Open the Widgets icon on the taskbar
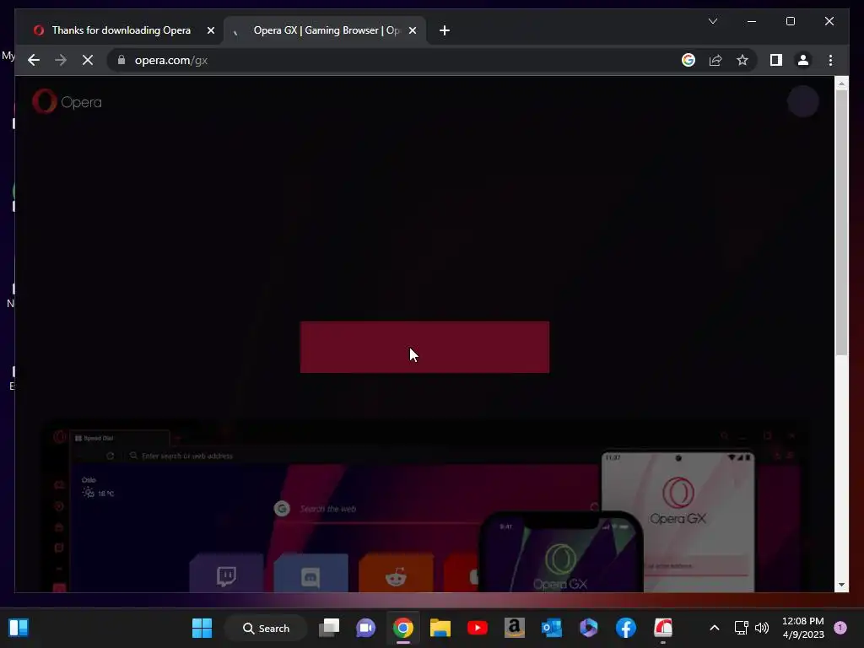Screen dimensions: 864x648 point(19,628)
